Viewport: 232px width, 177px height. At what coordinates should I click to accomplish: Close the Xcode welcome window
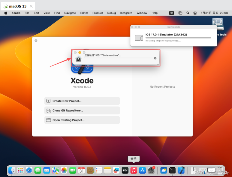pos(36,41)
